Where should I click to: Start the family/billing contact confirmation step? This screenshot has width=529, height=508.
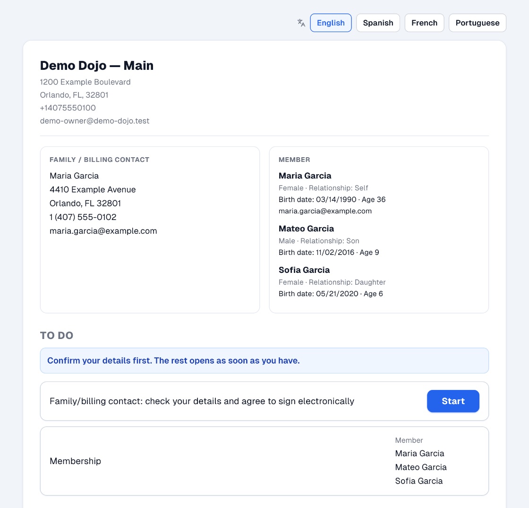(453, 401)
